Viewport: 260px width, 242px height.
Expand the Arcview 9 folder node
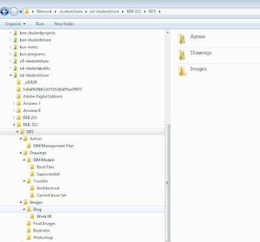[x=14, y=111]
